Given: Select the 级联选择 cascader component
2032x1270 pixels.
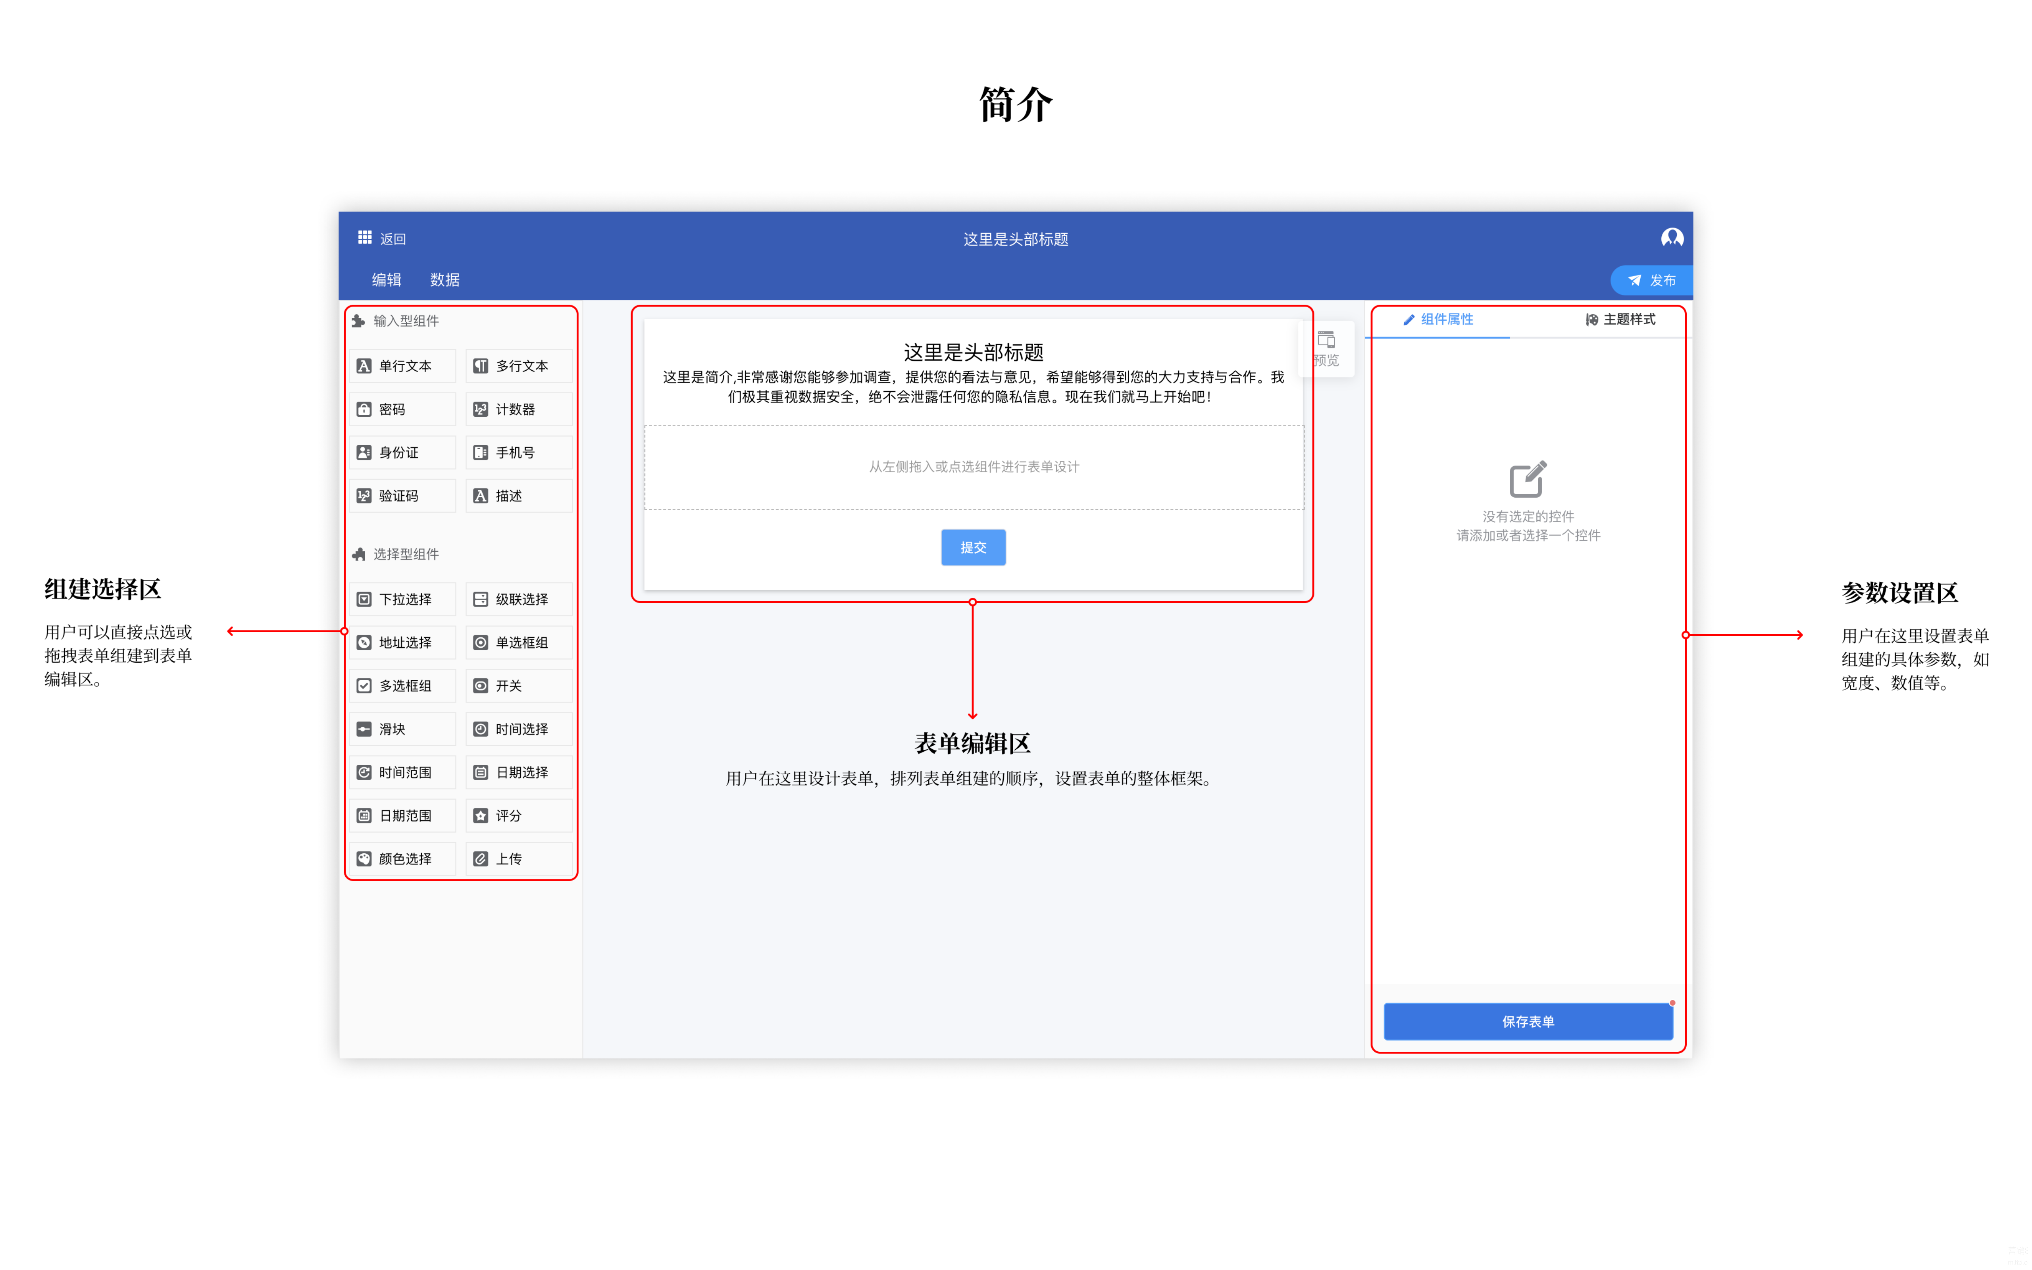Looking at the screenshot, I should [519, 599].
